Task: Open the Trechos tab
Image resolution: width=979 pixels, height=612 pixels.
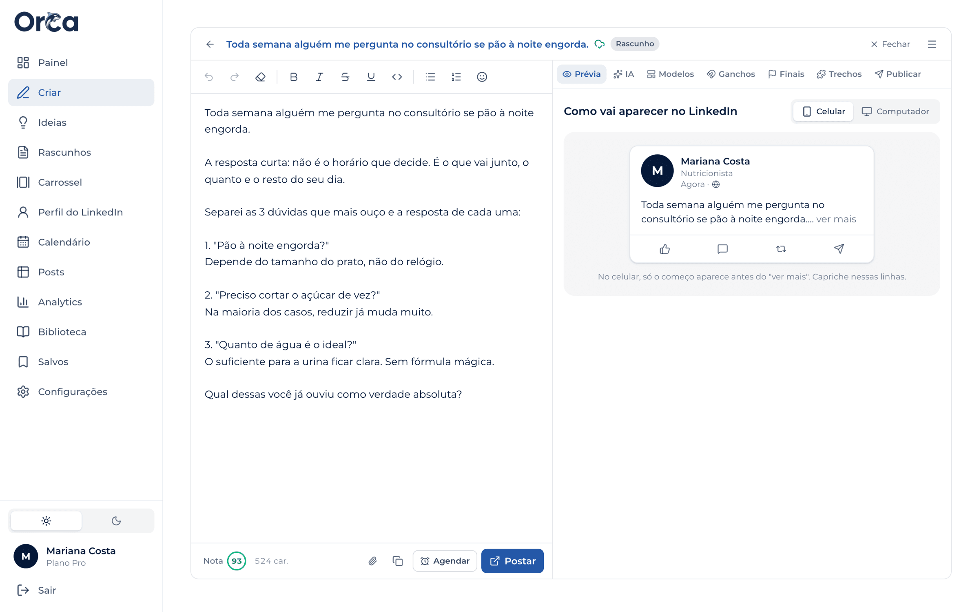Action: pyautogui.click(x=839, y=74)
